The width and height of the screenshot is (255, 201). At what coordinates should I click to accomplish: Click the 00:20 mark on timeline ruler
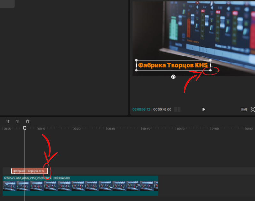click(76, 129)
